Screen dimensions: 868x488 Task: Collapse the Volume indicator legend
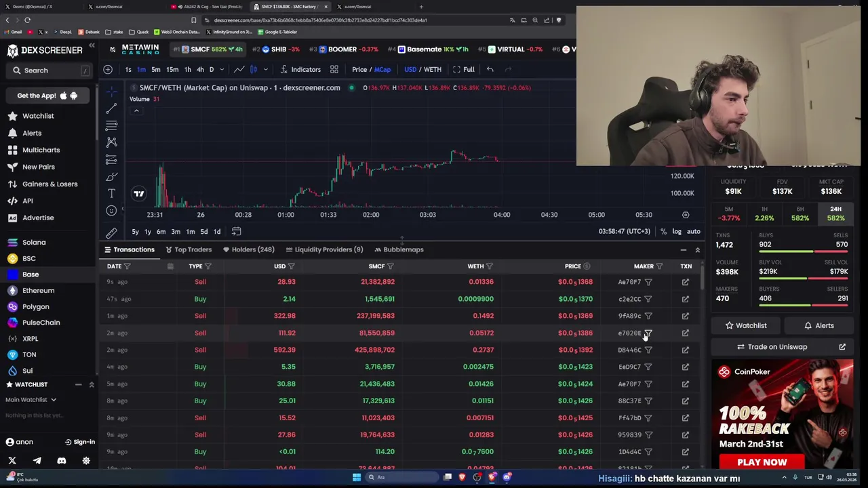136,110
